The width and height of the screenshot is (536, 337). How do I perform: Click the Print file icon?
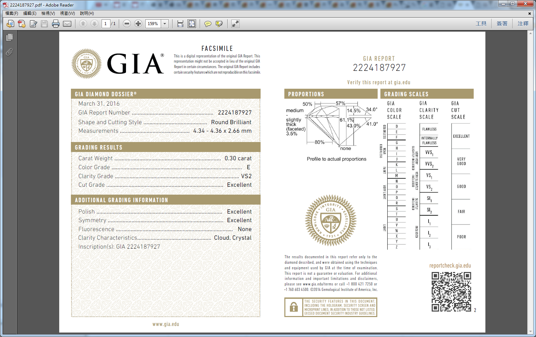click(55, 24)
